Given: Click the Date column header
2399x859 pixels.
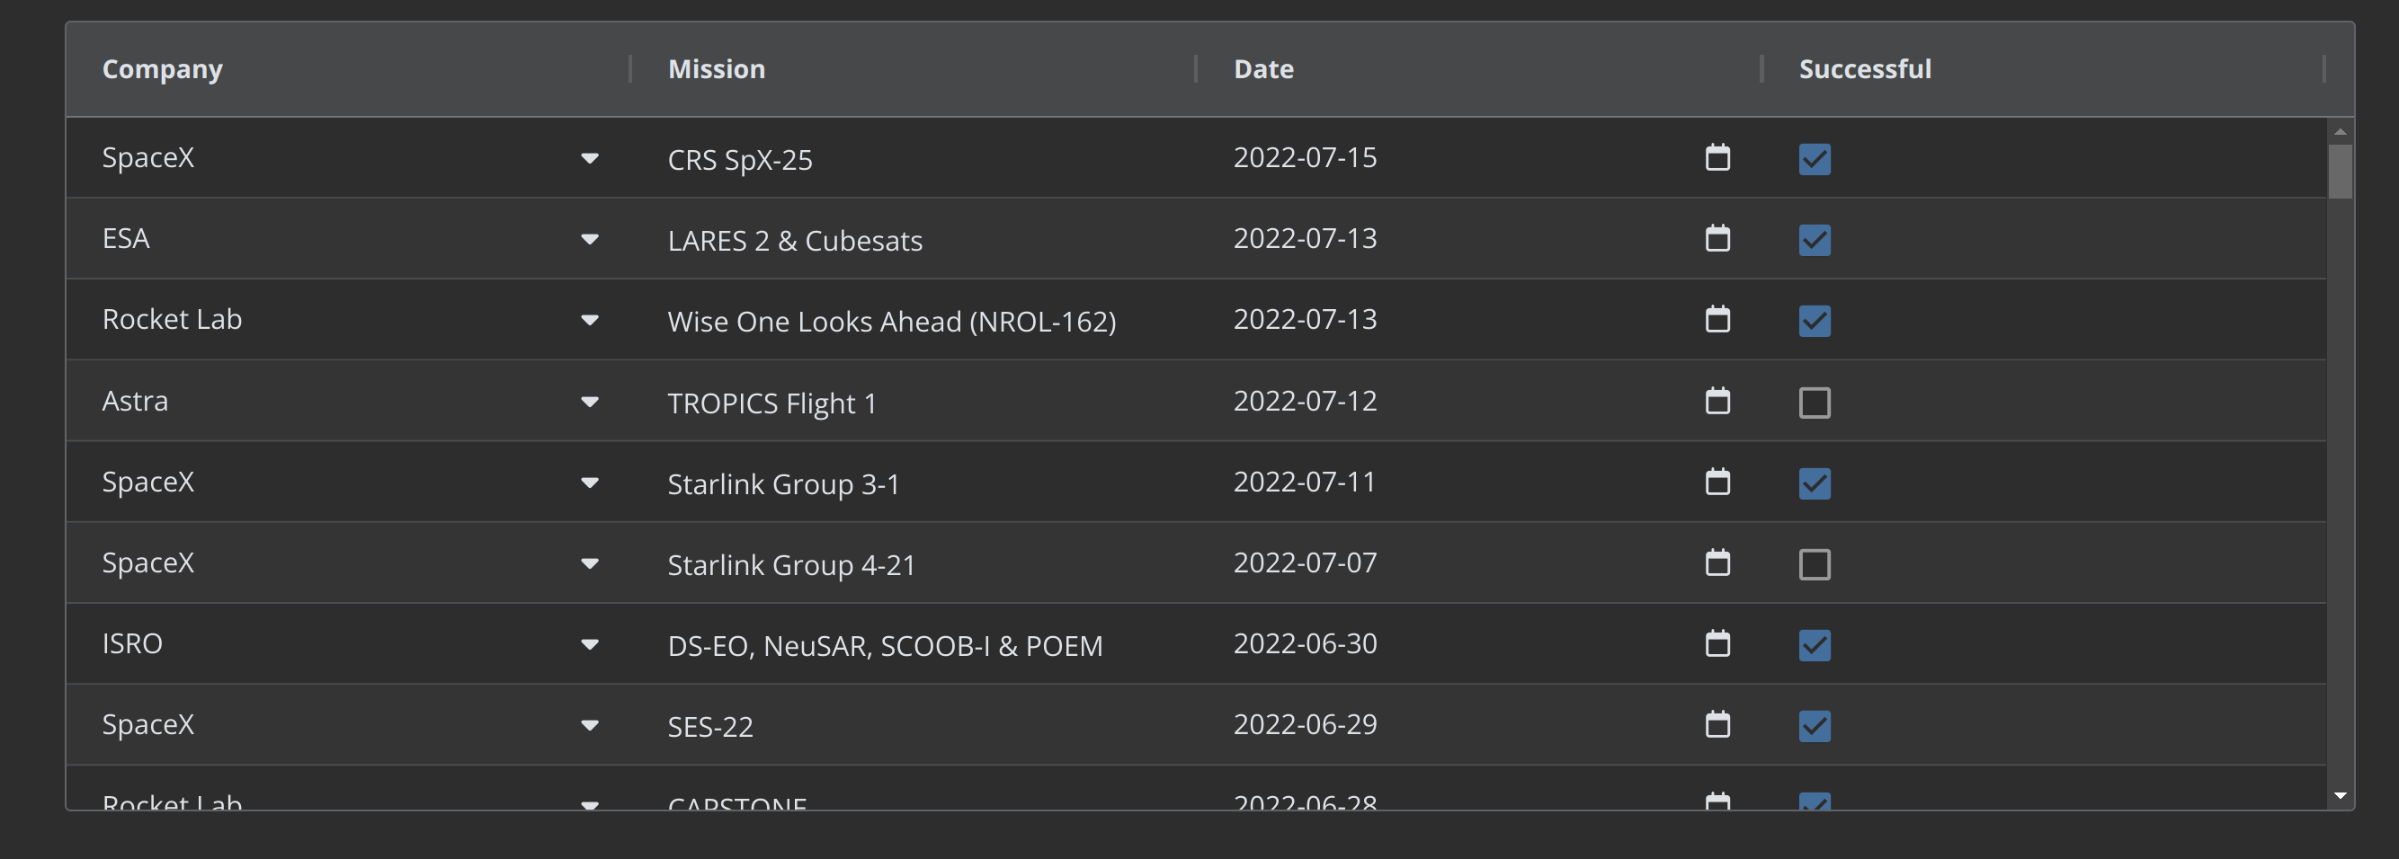Looking at the screenshot, I should pos(1262,69).
